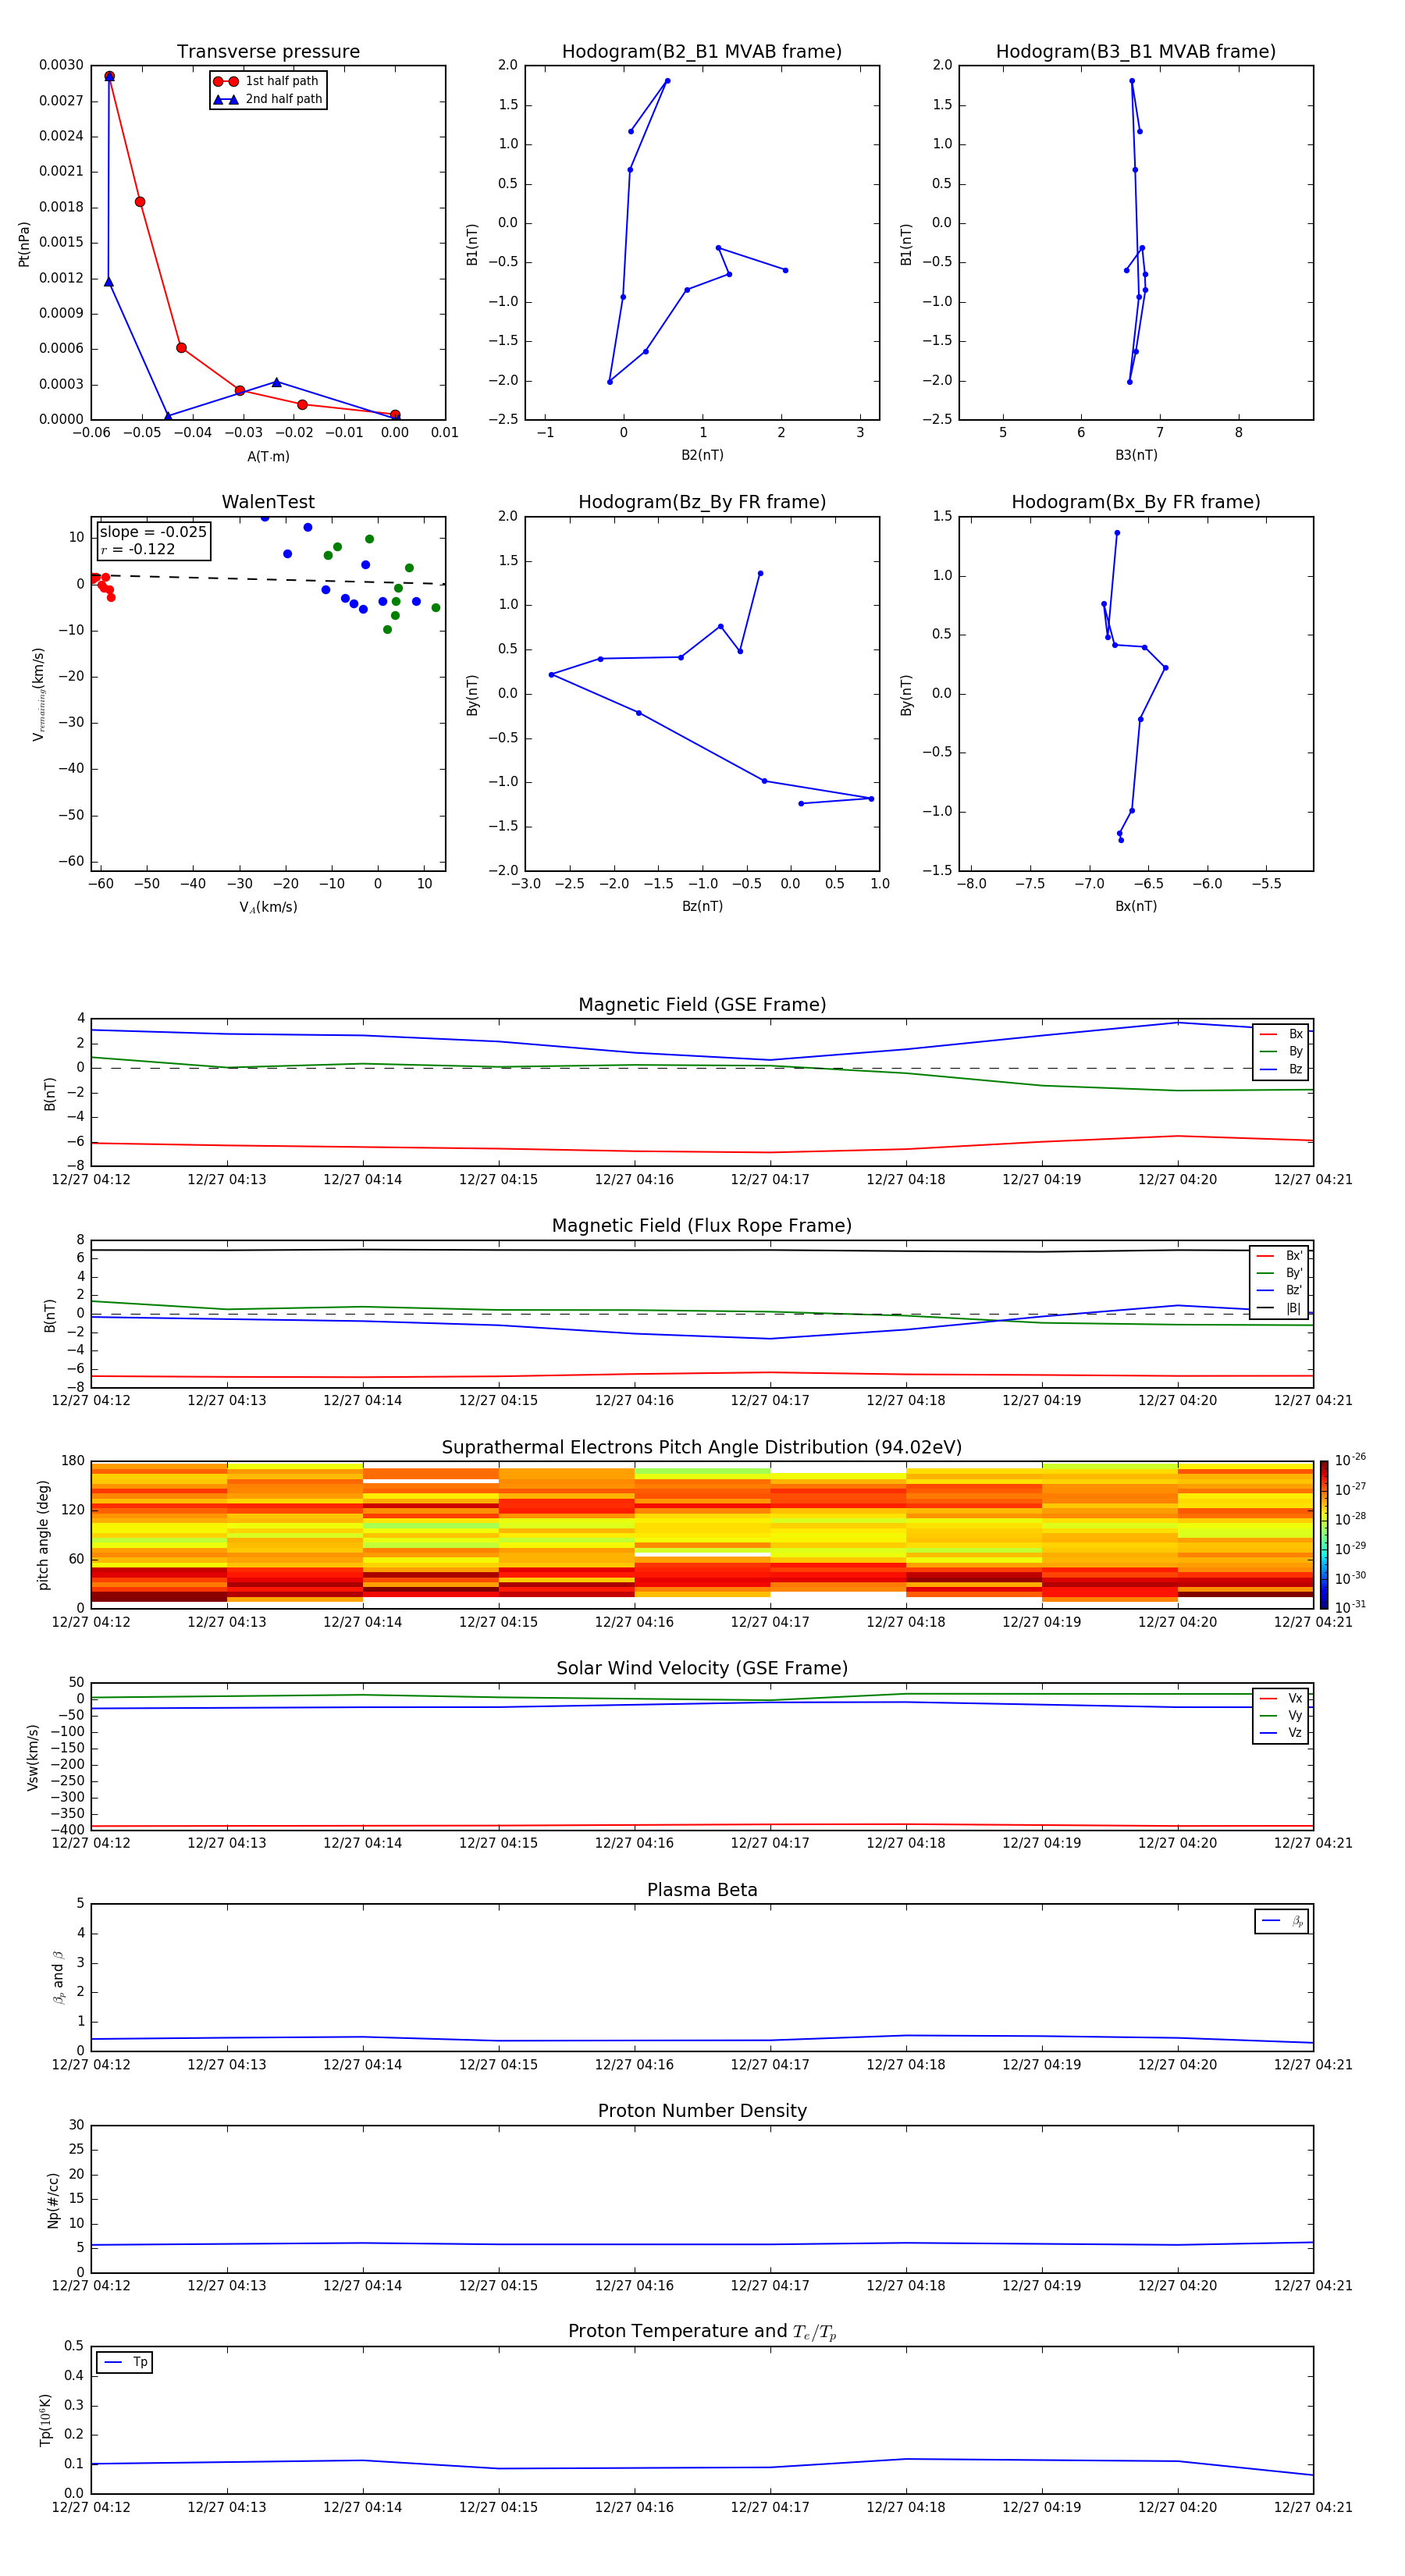Click the Suprathermal Electrons Pitch Angle Distribution title
Viewport: 1405px width, 2576px height.
pyautogui.click(x=702, y=1448)
